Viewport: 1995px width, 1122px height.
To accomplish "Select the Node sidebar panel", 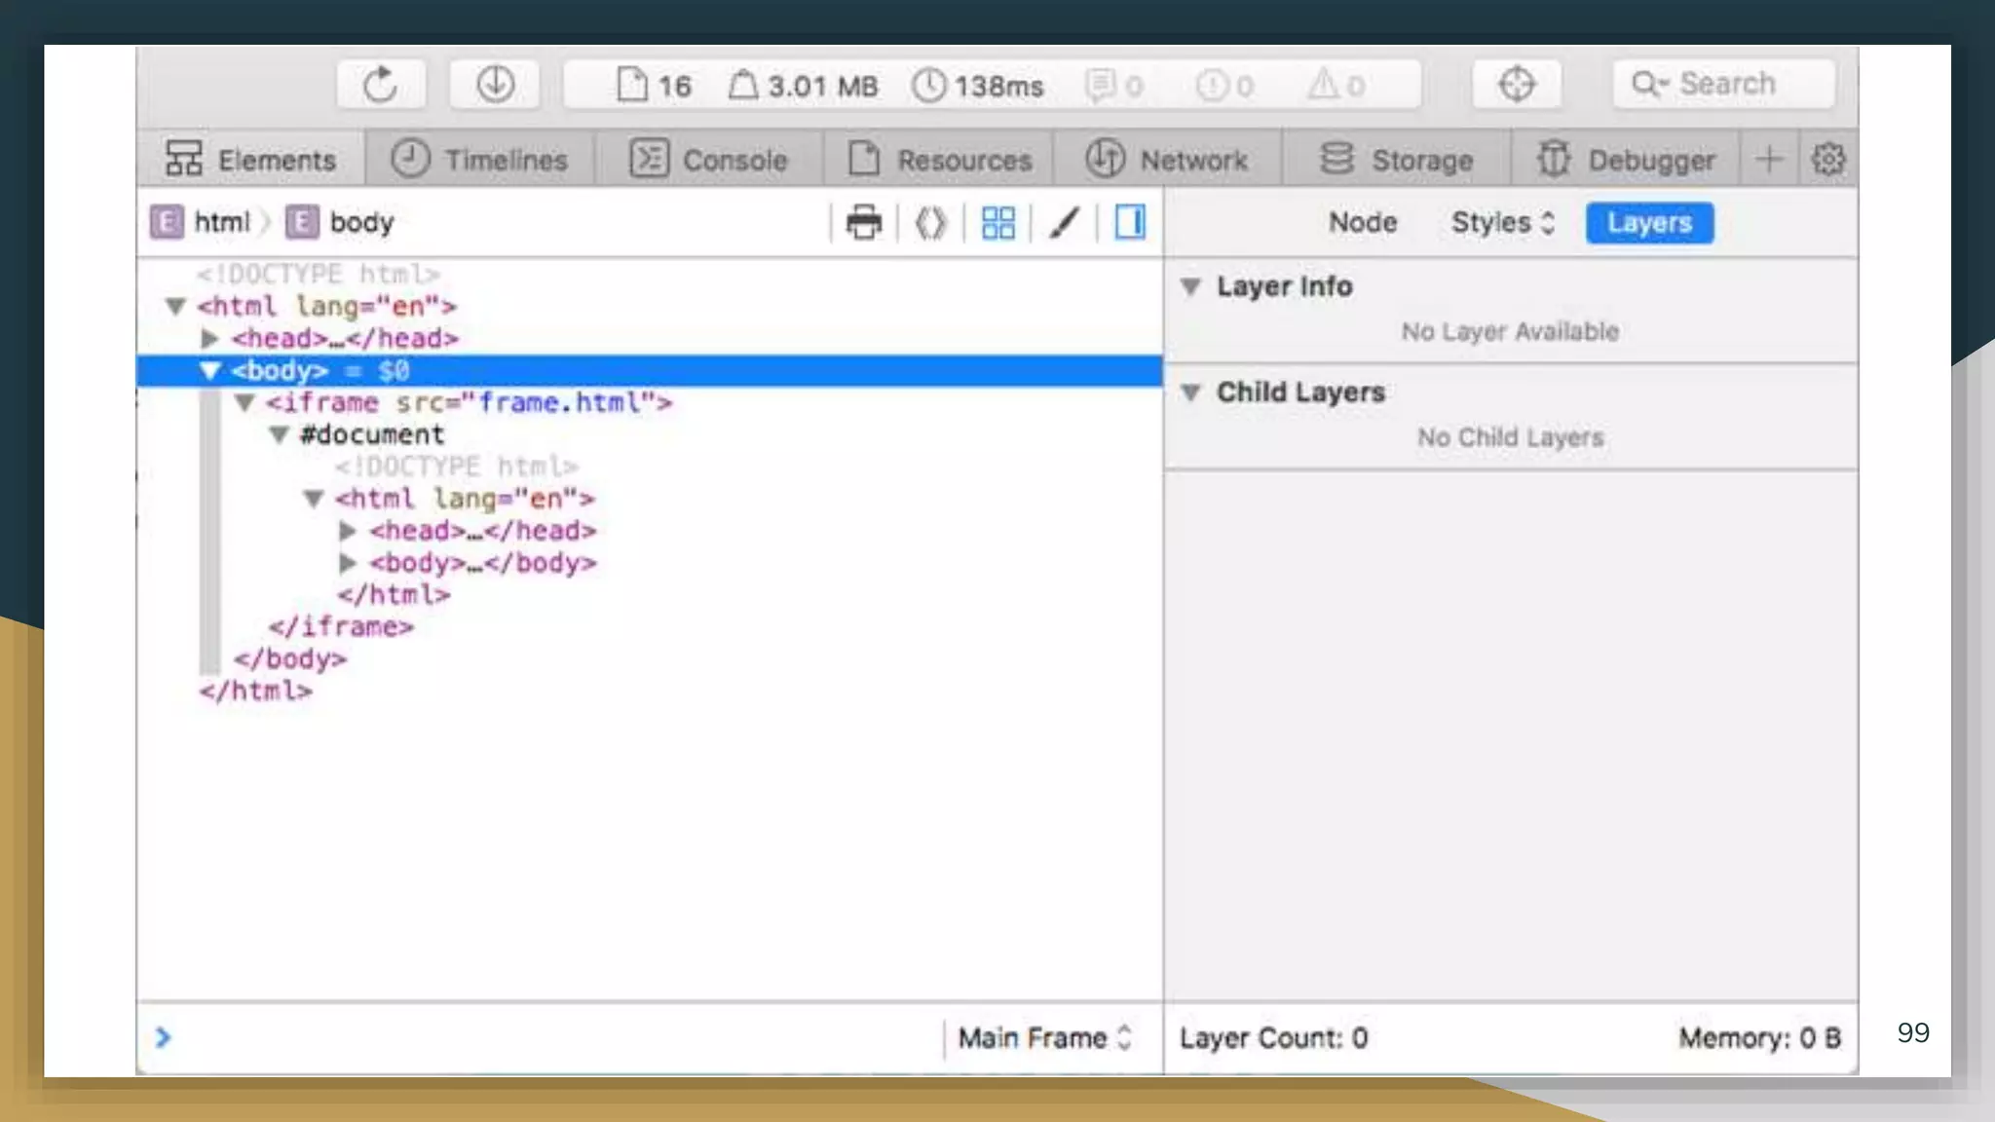I will pos(1363,223).
